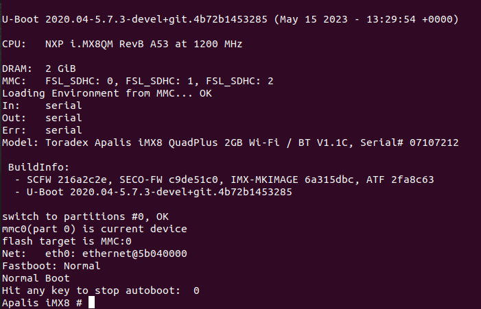Click the ethernet@5b040000 address text
This screenshot has width=481, height=309.
coord(134,254)
